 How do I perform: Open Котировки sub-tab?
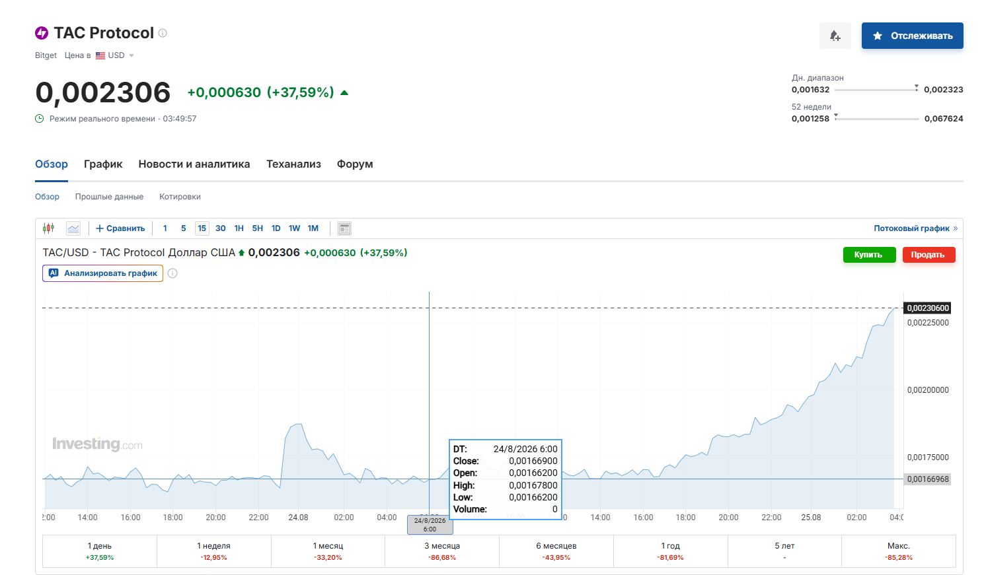click(x=180, y=197)
